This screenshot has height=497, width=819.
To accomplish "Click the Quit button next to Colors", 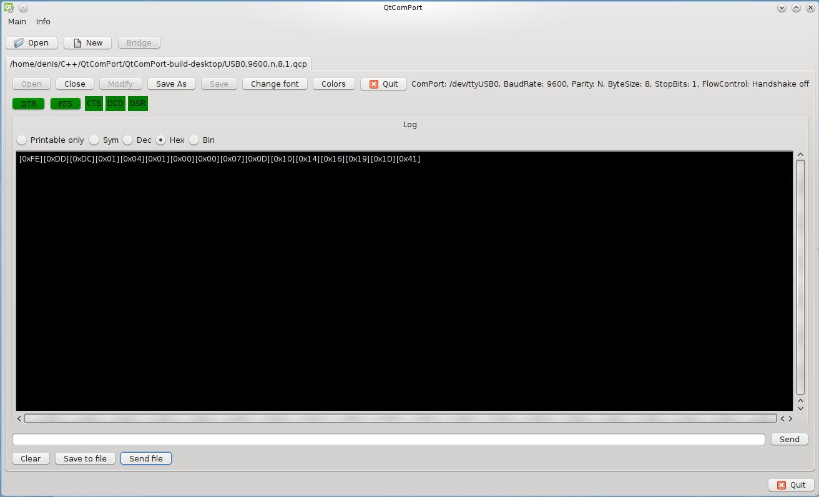I will pos(383,84).
